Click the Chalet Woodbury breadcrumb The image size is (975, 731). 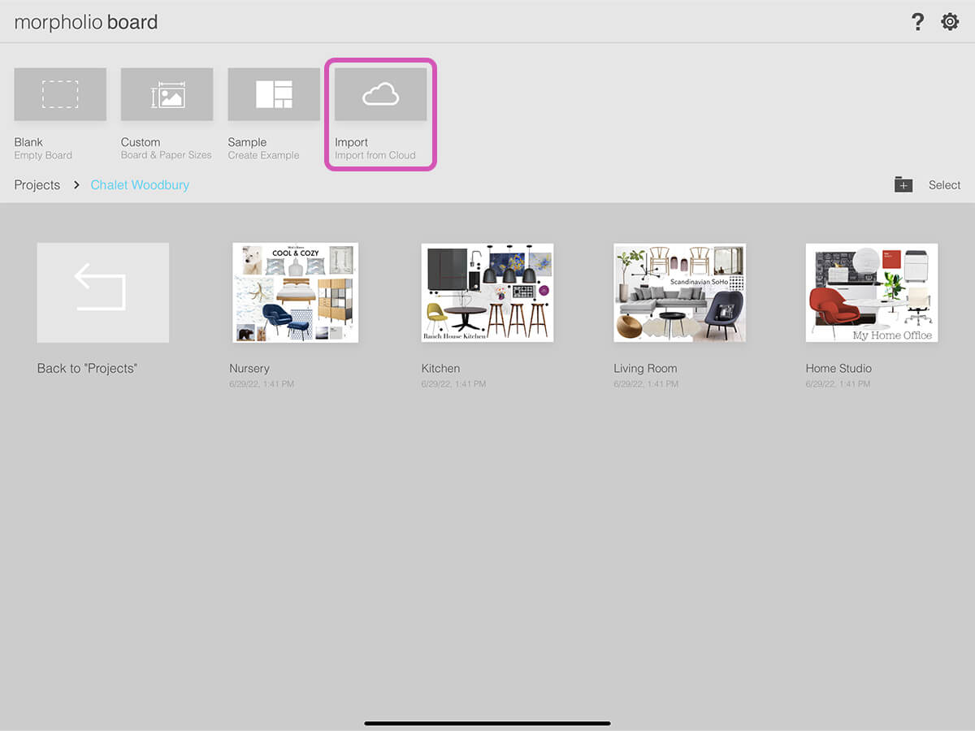pyautogui.click(x=140, y=185)
